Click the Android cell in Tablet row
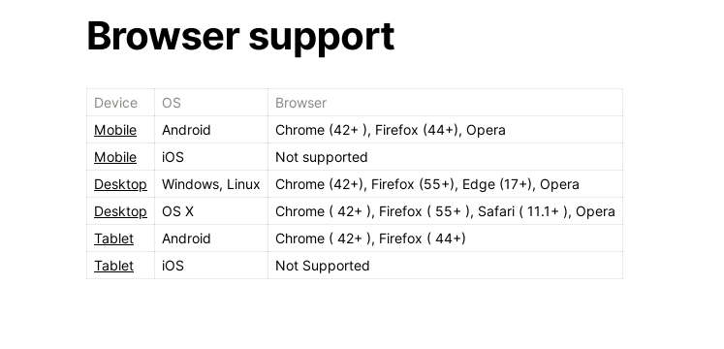 pyautogui.click(x=211, y=239)
